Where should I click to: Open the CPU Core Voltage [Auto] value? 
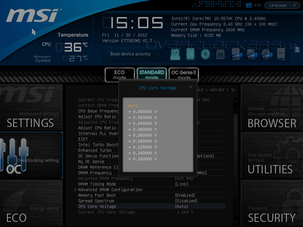click(x=181, y=206)
